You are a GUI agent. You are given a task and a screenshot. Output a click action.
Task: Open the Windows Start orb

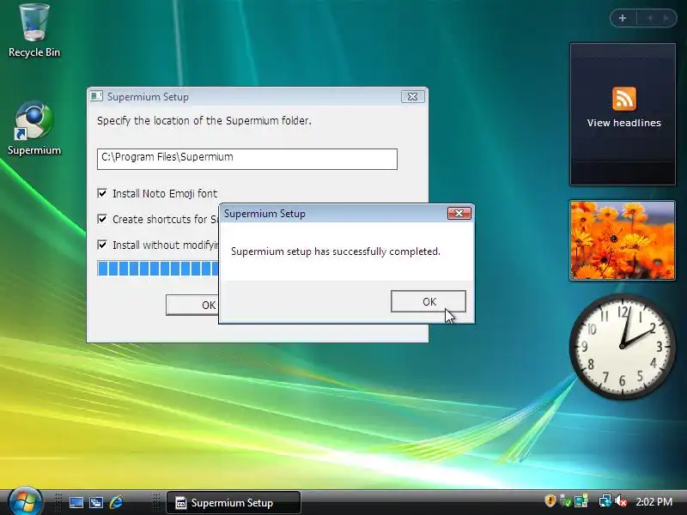(25, 501)
